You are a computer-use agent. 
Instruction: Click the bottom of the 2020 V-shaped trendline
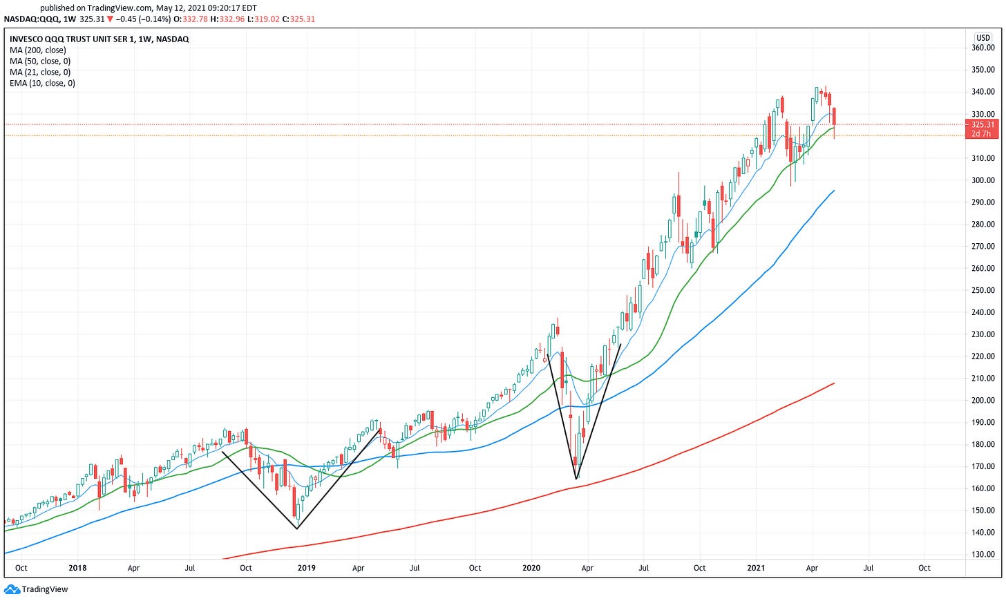(x=576, y=478)
